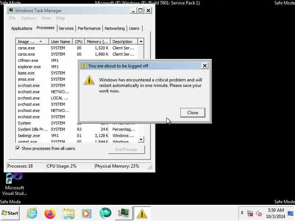
Task: Click the network tray icon
Action: tap(250, 213)
